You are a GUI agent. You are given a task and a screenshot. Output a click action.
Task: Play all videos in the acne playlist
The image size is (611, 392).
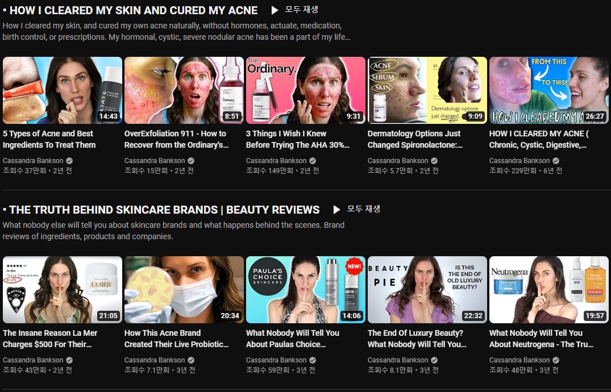(294, 10)
